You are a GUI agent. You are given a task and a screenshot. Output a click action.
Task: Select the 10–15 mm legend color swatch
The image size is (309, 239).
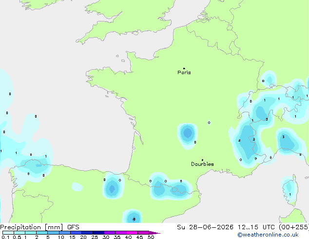click(65, 233)
